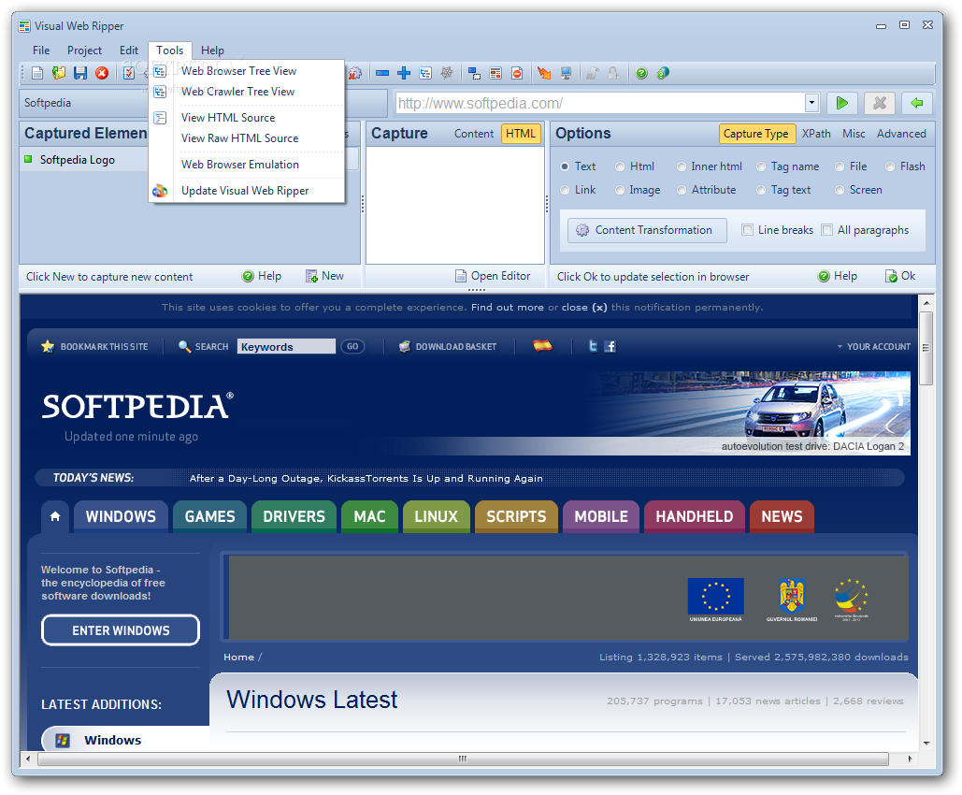Click the Ok button in Options
This screenshot has height=795, width=962.
(900, 276)
